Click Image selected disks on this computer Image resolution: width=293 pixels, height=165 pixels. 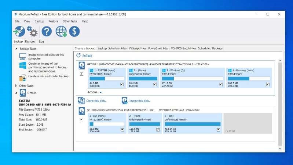tap(46, 57)
